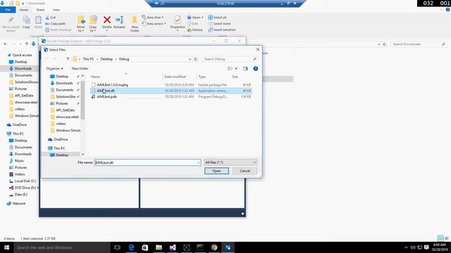
Task: Click the Cancel button in Select Files dialog
Action: 245,171
